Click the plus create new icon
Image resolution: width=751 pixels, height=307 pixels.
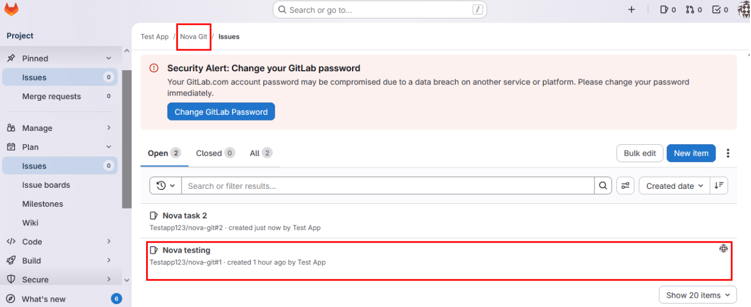point(632,10)
